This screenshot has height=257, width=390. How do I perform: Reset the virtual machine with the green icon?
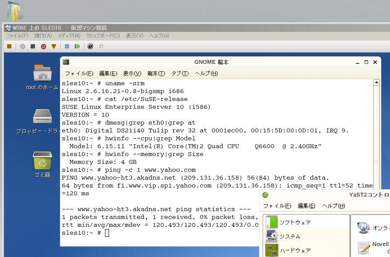click(77, 46)
